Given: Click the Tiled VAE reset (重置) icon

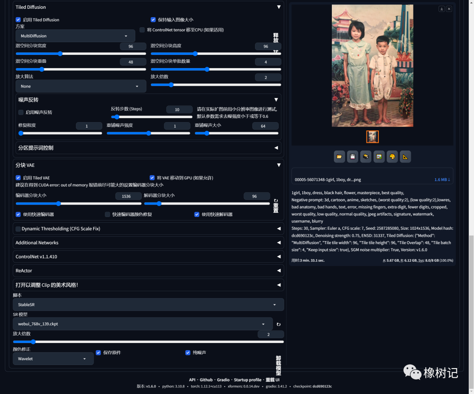Looking at the screenshot, I should (276, 206).
